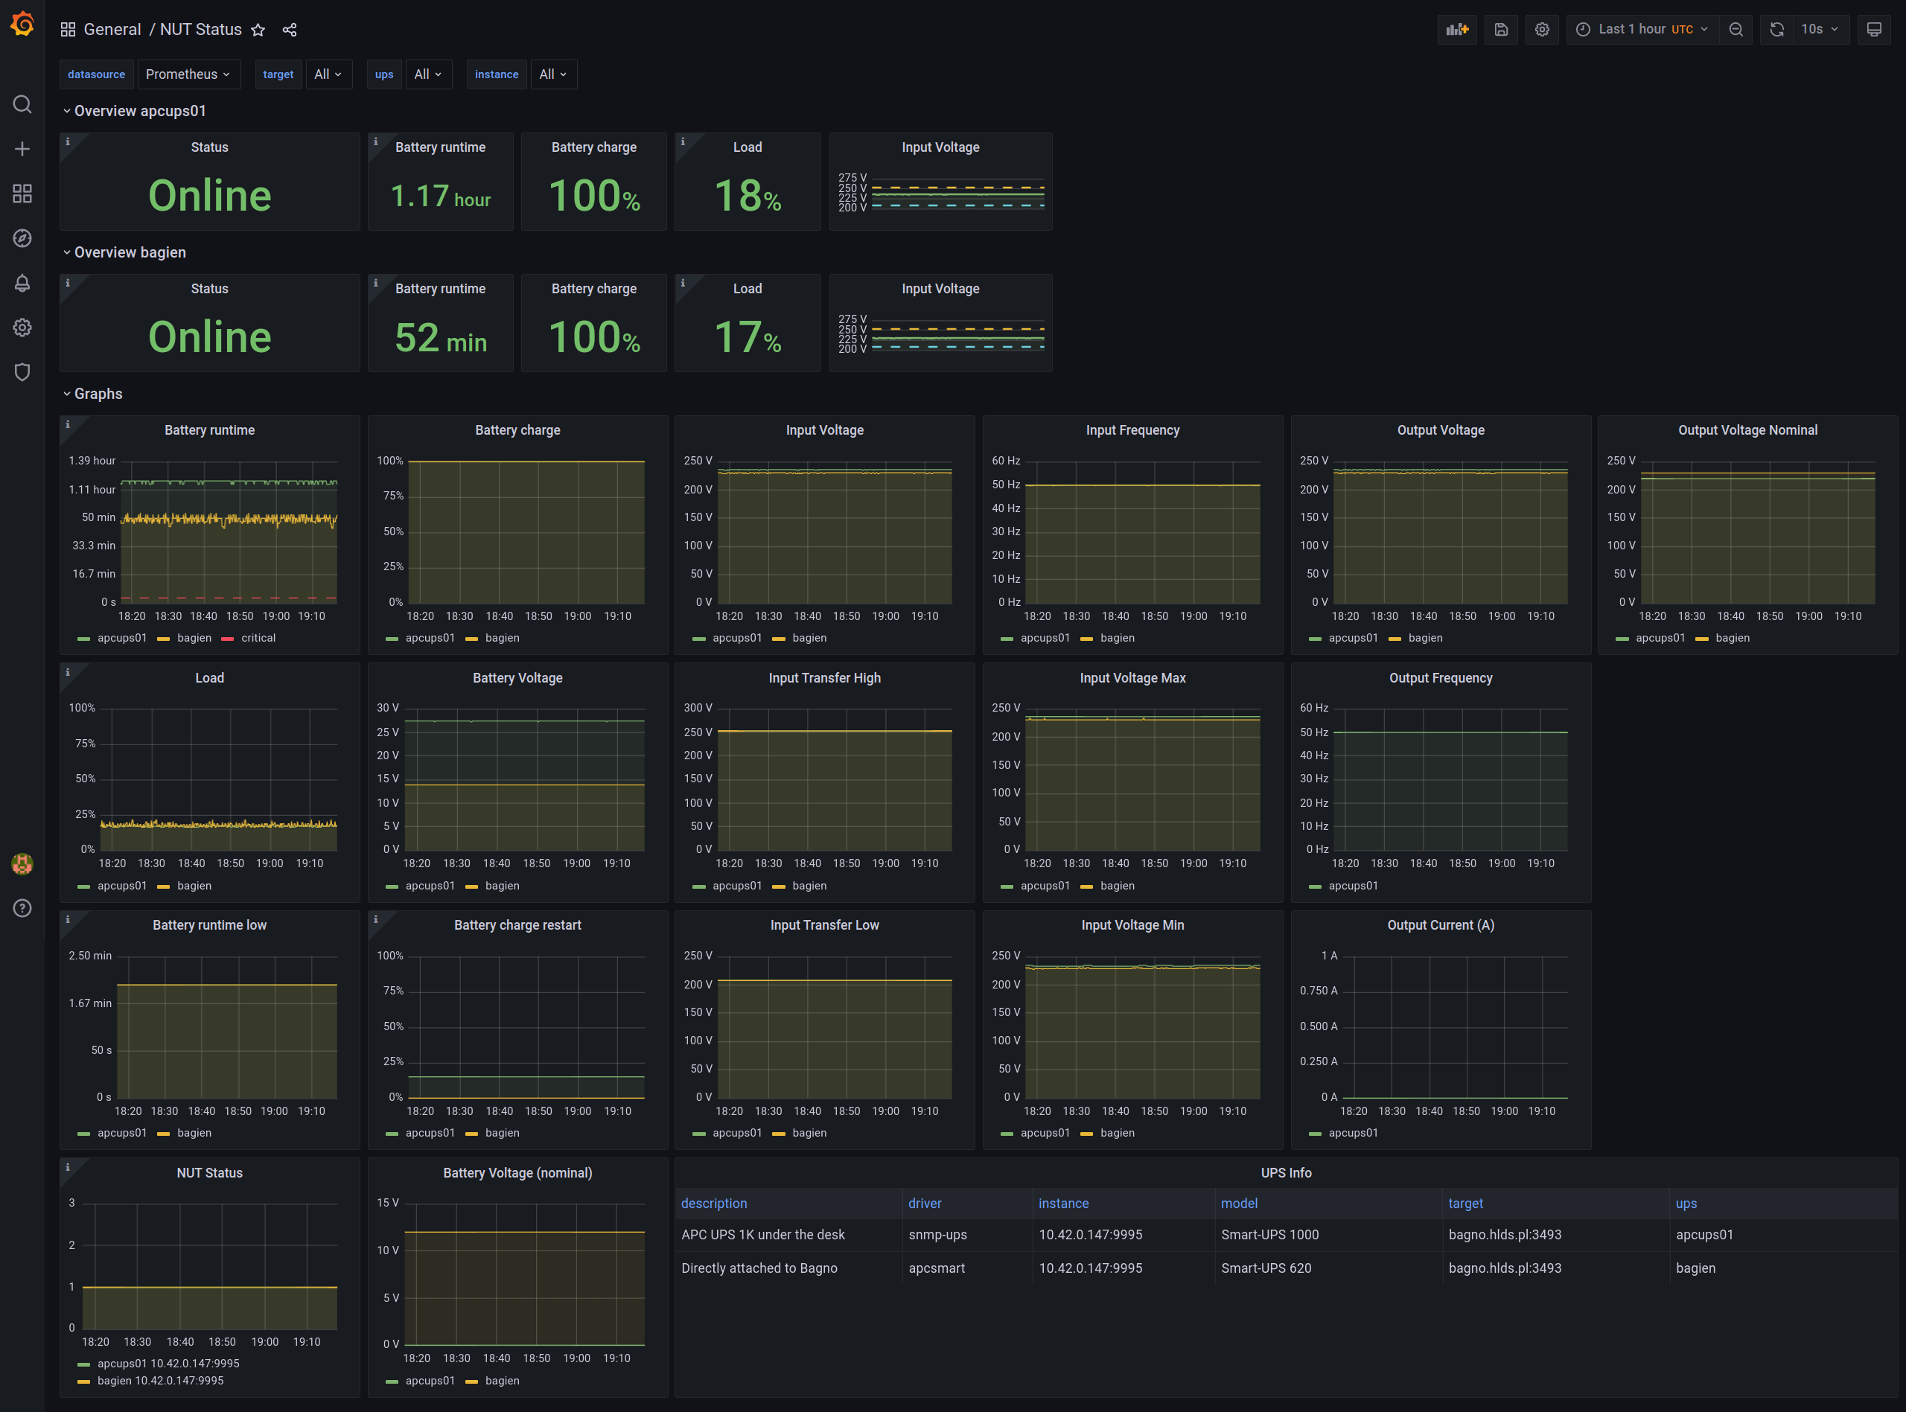Click the zoom out time range icon
Screen dimensions: 1906x1412
click(1736, 29)
